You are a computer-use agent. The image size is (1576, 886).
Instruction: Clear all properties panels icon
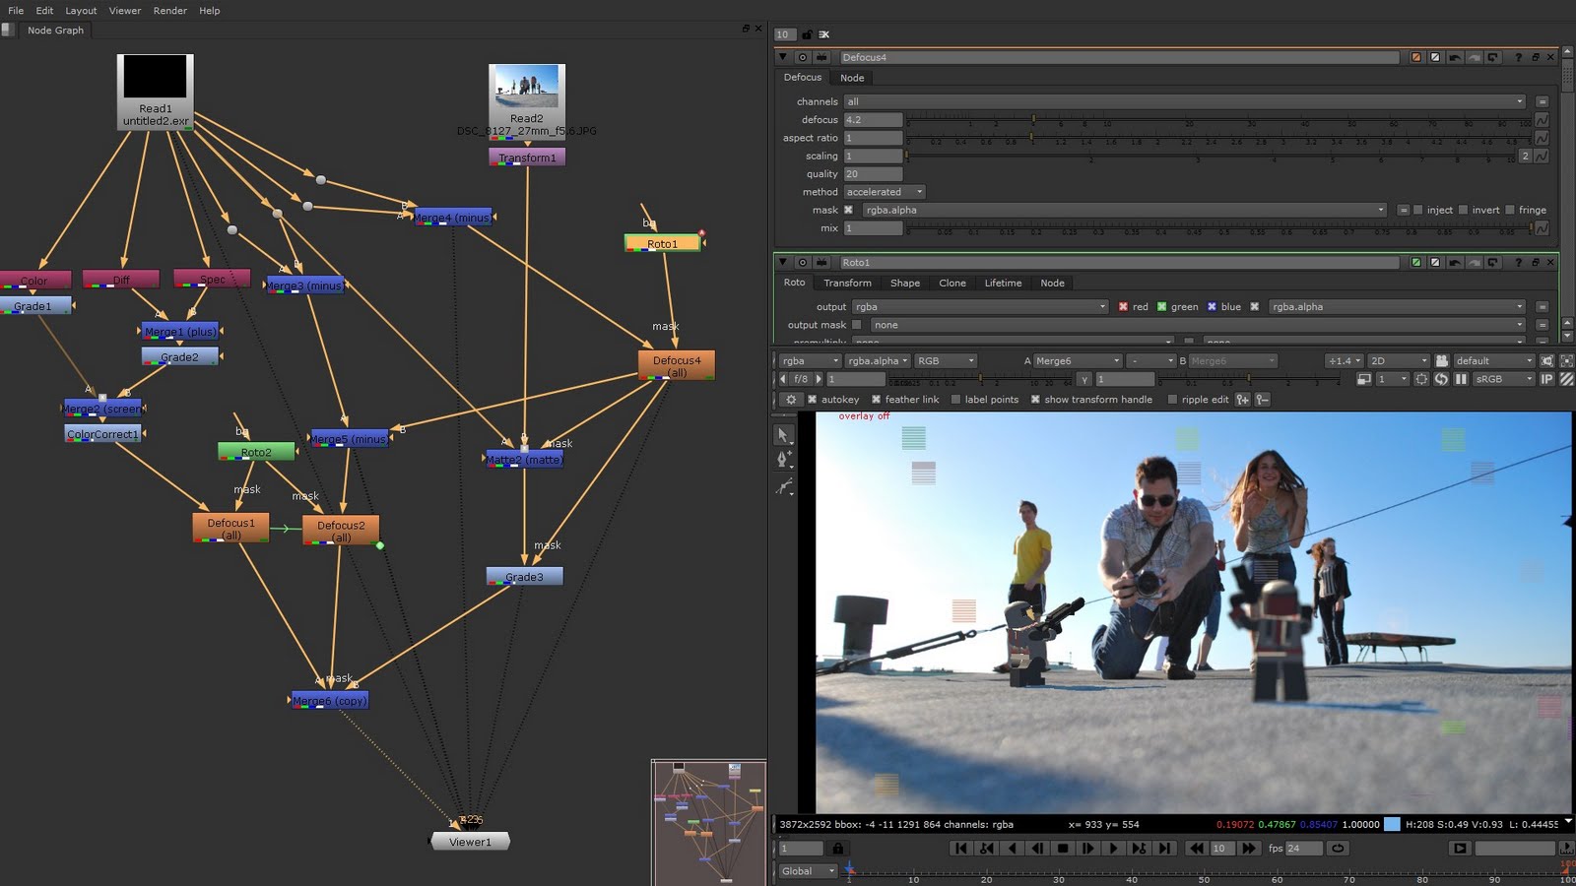click(x=823, y=34)
